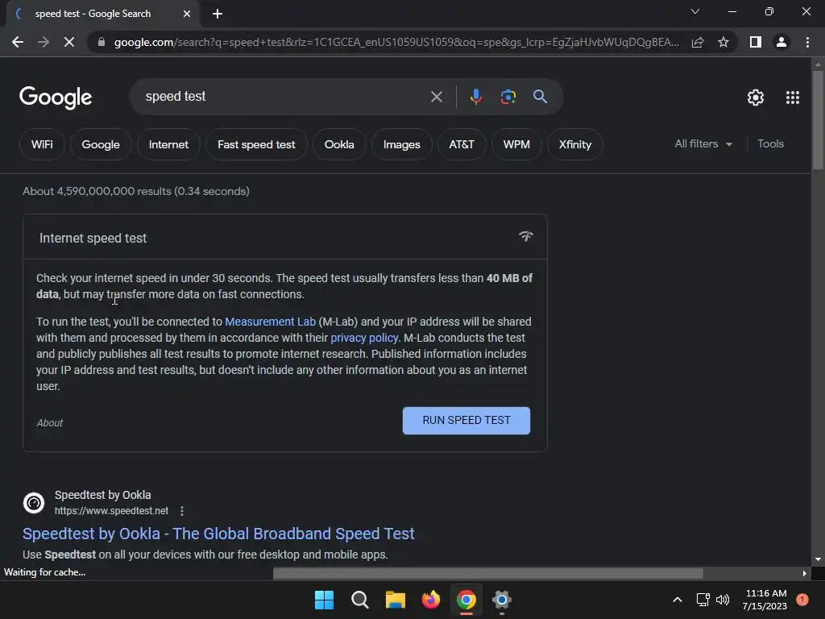Open Chrome three-dot menu
Image resolution: width=825 pixels, height=619 pixels.
point(807,42)
